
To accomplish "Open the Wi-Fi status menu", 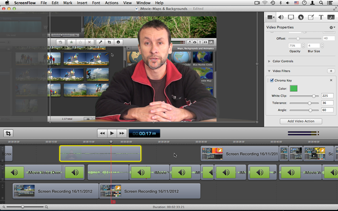I will click(265, 3).
